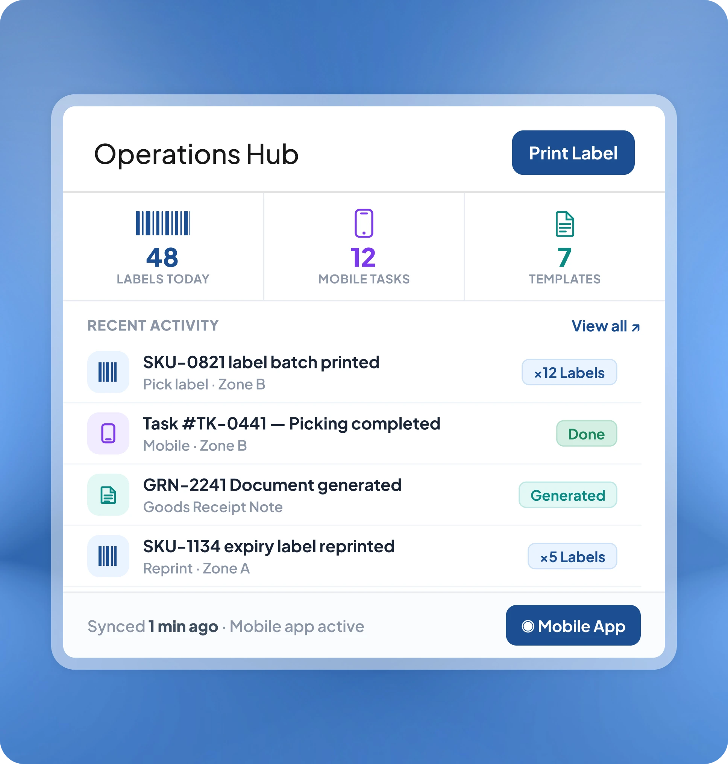The image size is (728, 764).
Task: Click the ×5 Labels badge
Action: tap(572, 556)
